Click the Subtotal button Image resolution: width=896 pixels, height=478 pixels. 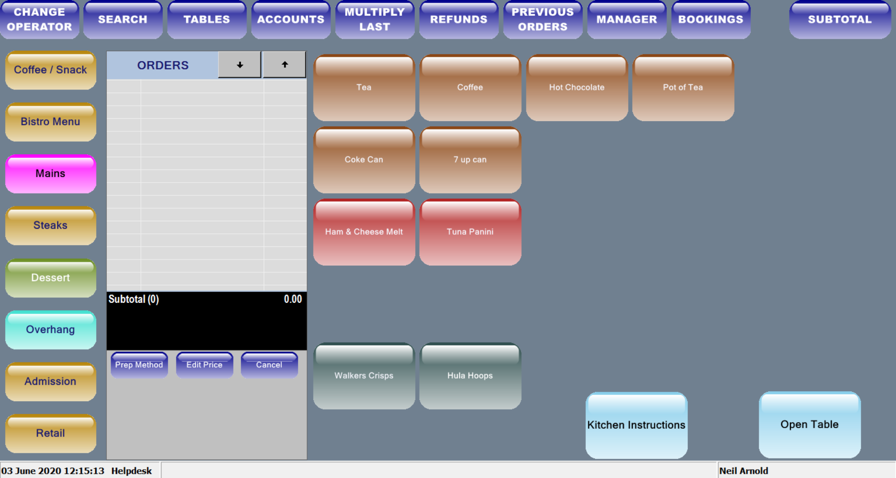point(840,20)
